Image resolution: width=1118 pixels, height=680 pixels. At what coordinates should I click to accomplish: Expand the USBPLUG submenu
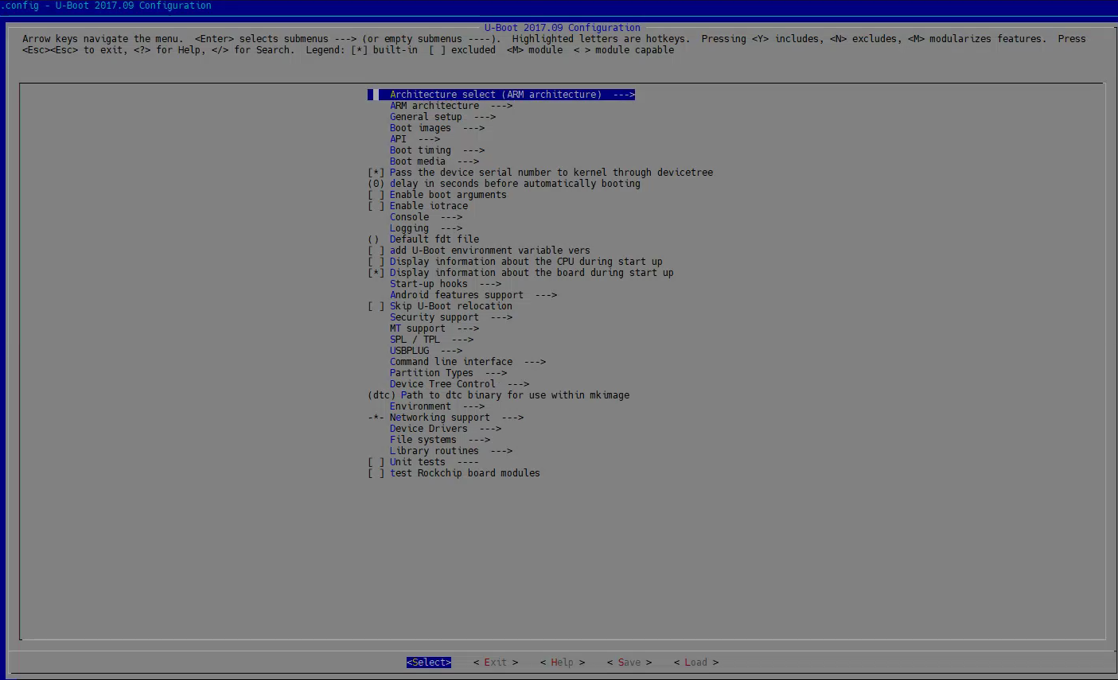[x=426, y=351]
